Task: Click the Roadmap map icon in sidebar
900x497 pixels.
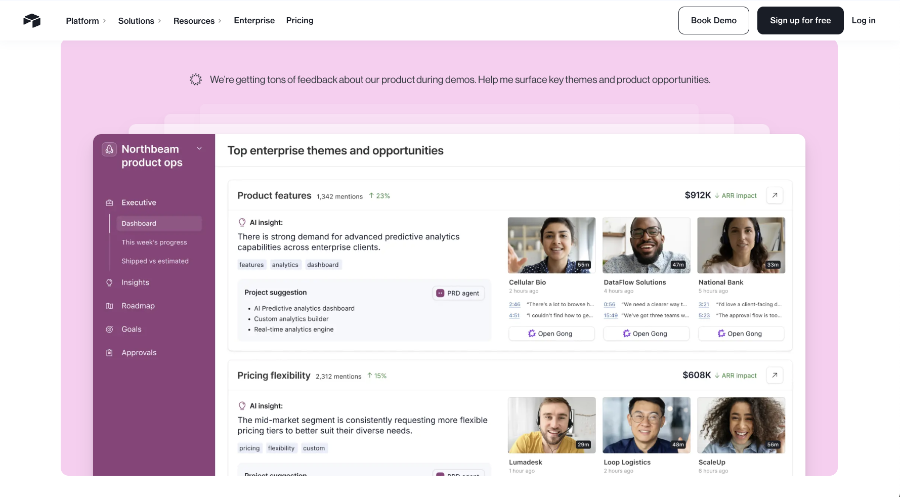Action: pos(109,306)
